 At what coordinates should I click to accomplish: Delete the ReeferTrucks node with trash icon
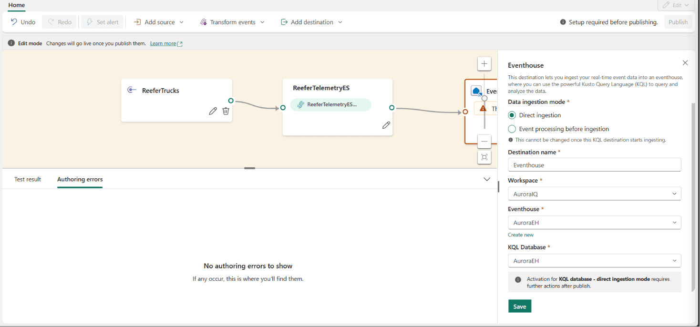(x=226, y=111)
